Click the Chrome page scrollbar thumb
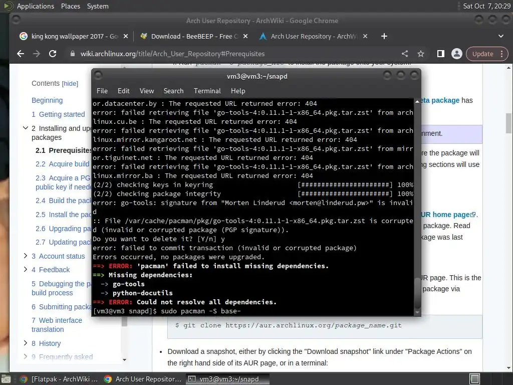The image size is (513, 385). [x=508, y=123]
